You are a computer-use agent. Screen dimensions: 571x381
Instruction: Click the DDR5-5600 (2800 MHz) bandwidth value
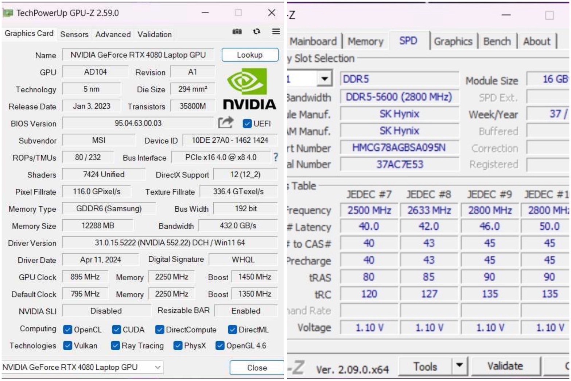click(x=399, y=97)
